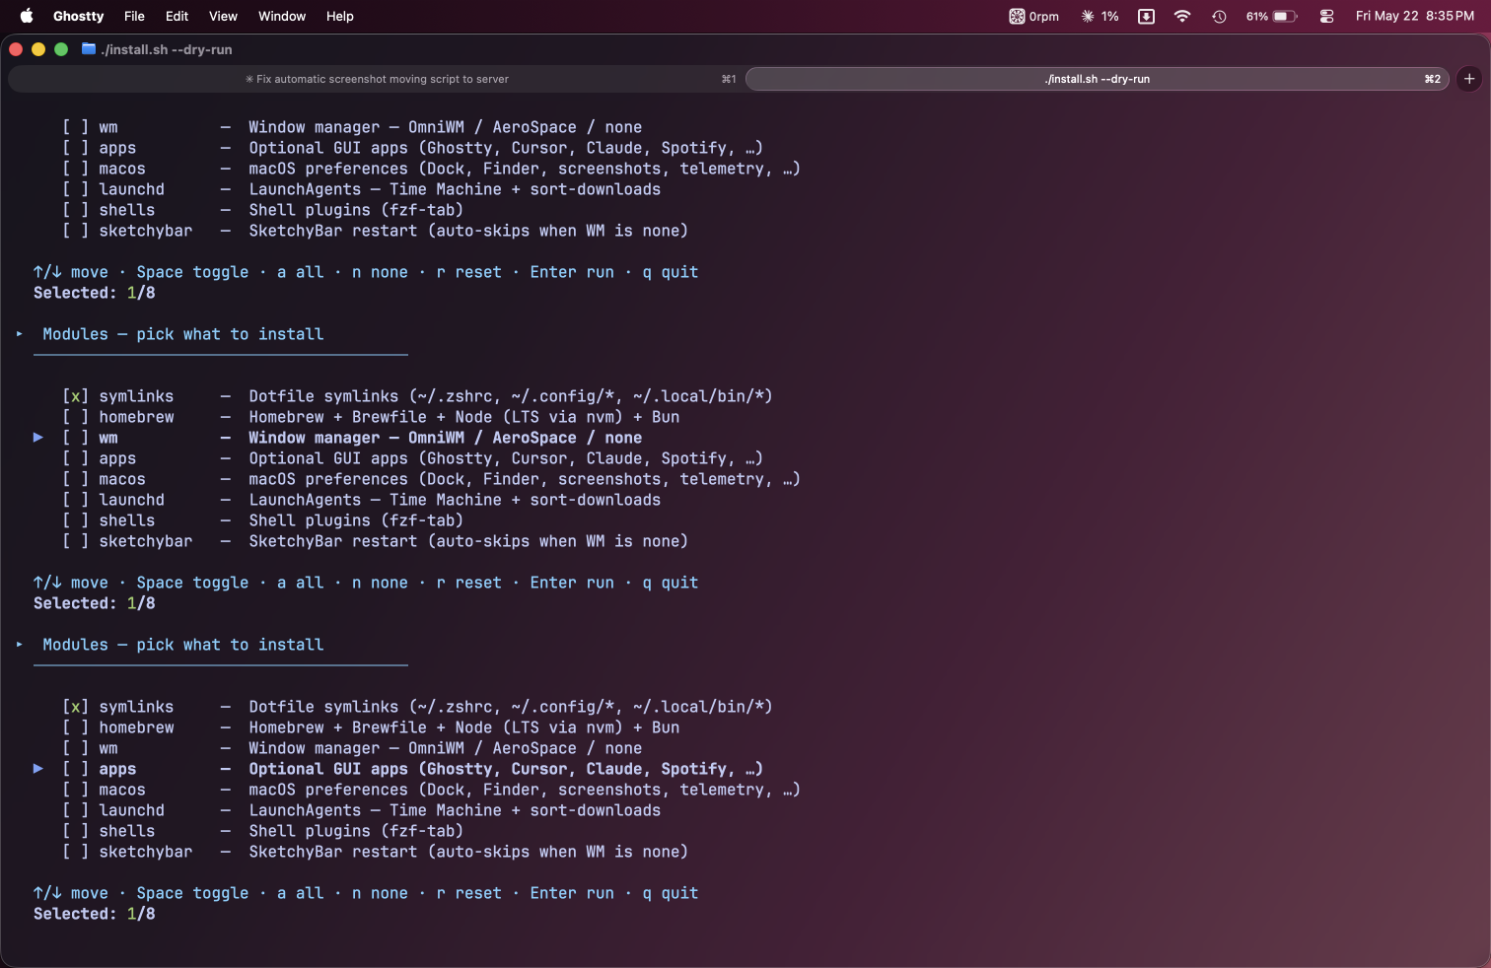The image size is (1491, 968).
Task: Toggle macos checkbox in the middle listing
Action: [x=76, y=479]
